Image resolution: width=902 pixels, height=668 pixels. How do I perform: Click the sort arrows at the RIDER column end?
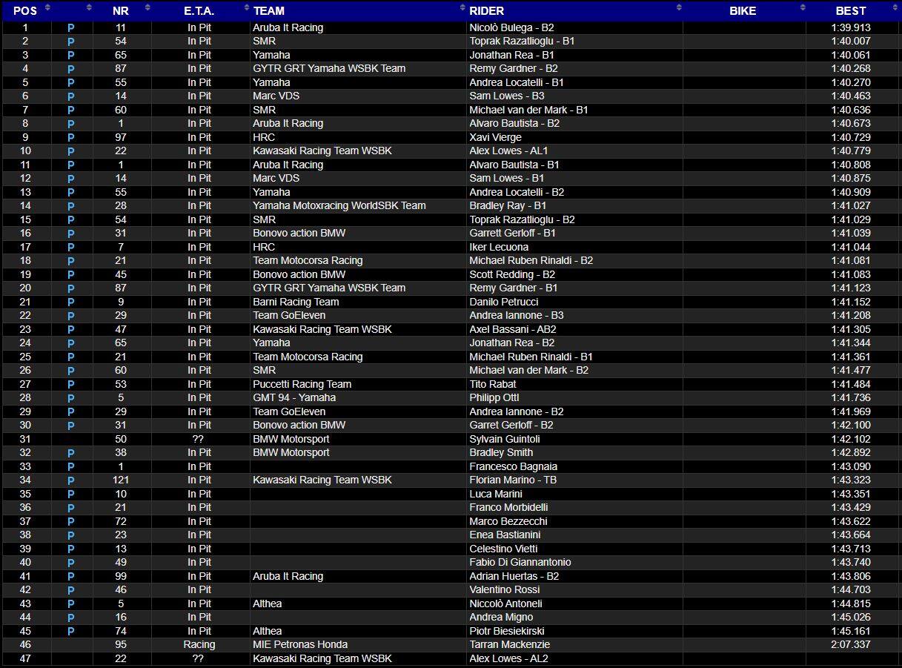pos(678,7)
